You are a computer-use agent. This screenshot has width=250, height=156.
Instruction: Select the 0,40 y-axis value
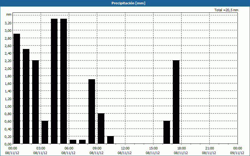click(x=8, y=129)
